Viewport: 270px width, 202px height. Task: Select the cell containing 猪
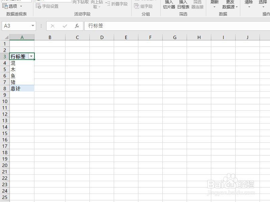coord(22,82)
